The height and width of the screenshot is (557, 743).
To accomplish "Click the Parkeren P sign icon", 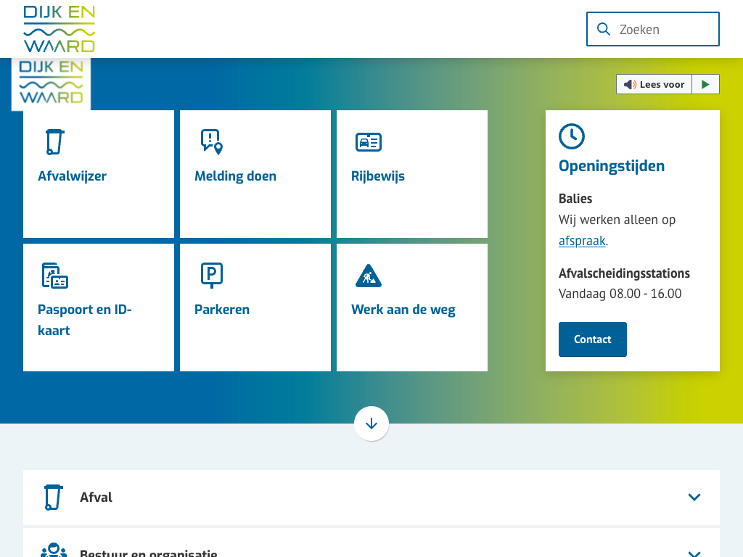I will click(211, 276).
